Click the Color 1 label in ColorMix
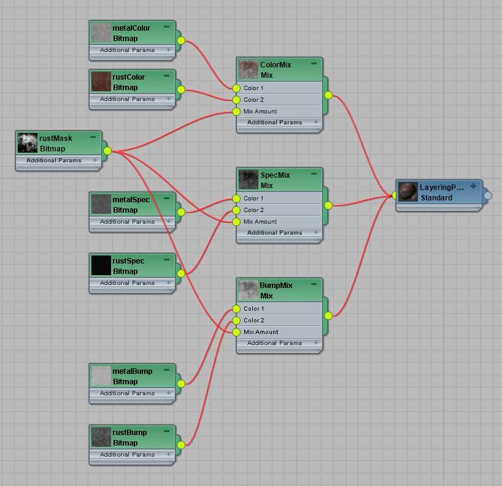This screenshot has height=486, width=502. (x=253, y=88)
